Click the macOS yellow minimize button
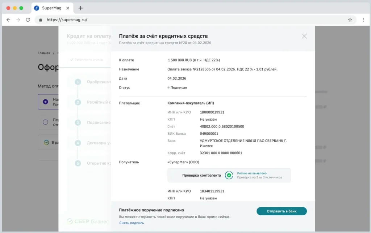Screen dimensions: 371x233 (x=14, y=8)
